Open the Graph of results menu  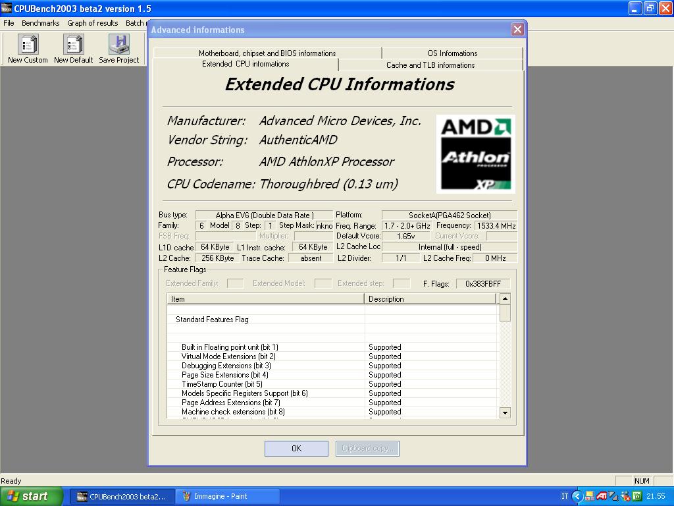[93, 23]
